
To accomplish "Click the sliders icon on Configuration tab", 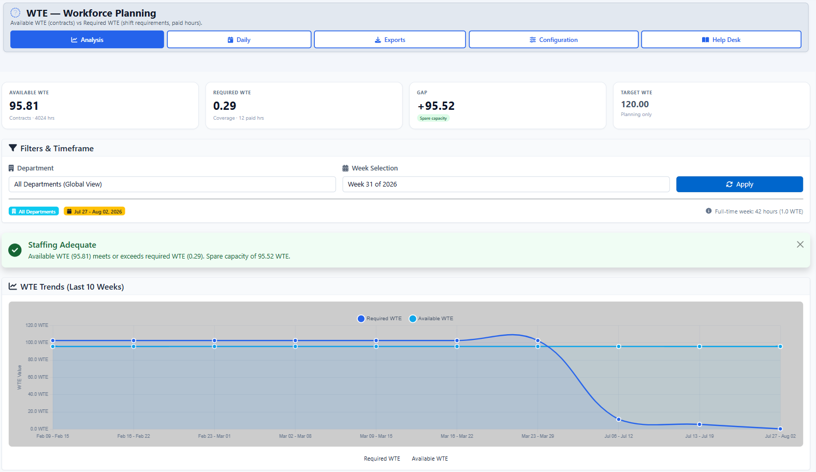I will (533, 40).
